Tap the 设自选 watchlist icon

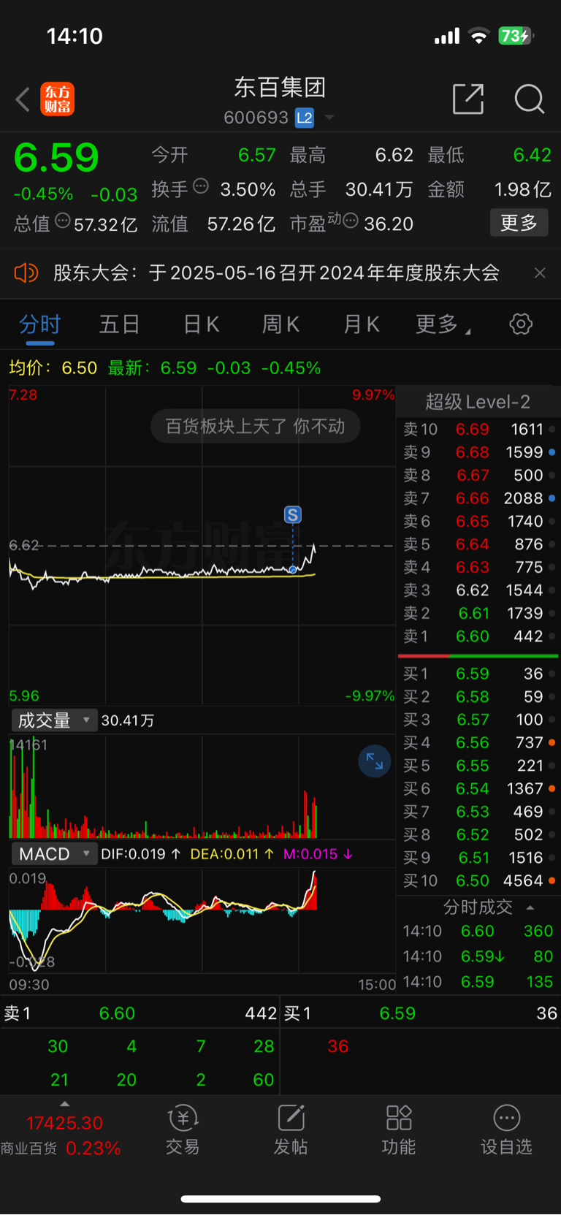click(506, 1130)
